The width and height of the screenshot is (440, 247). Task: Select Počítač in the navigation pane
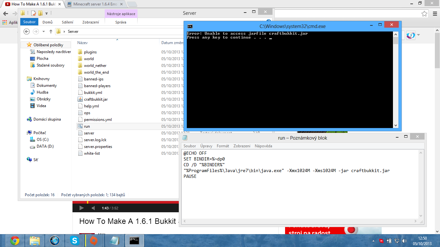[40, 133]
